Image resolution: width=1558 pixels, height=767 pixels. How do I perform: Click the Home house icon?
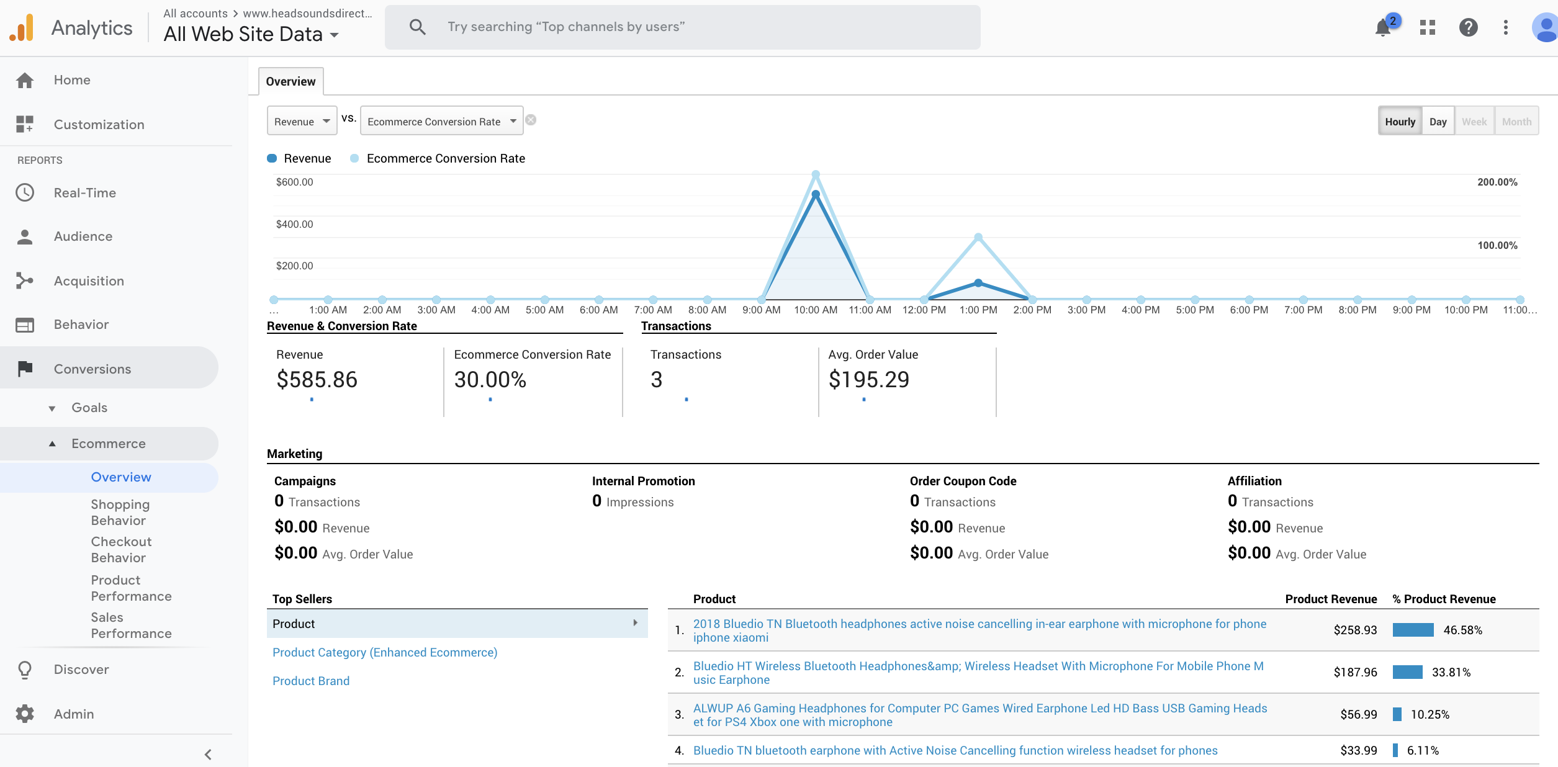pyautogui.click(x=25, y=80)
